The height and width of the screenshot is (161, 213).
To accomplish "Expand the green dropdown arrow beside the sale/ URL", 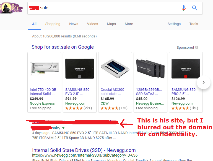I will point(63,128).
